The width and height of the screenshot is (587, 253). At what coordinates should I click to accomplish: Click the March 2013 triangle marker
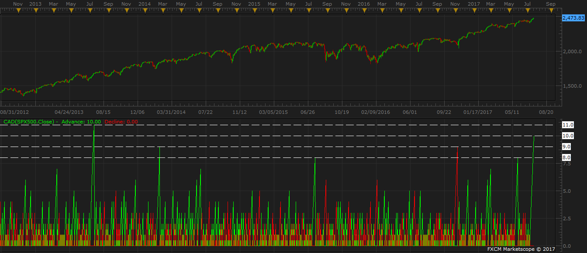point(53,10)
